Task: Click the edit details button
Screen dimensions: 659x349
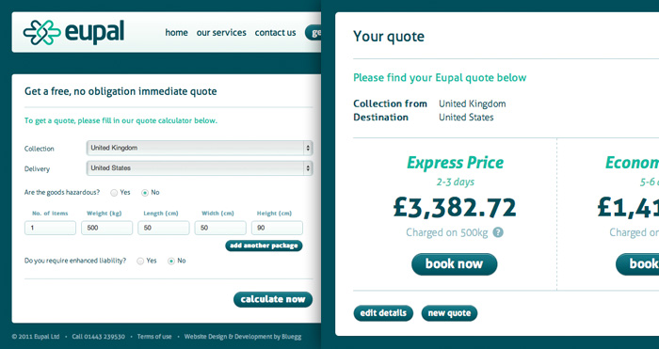Action: [383, 313]
